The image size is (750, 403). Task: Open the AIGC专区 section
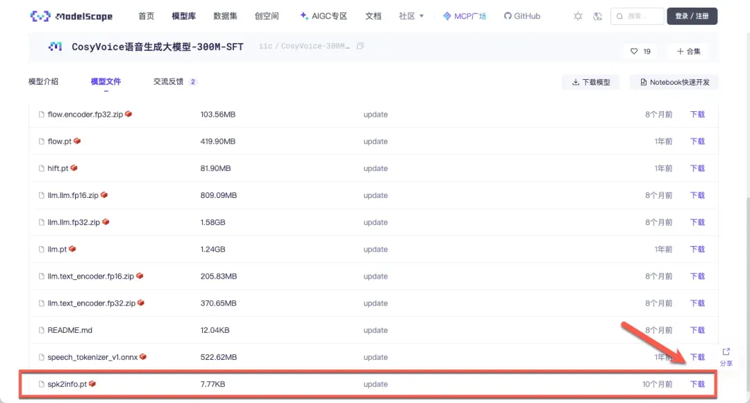[324, 16]
